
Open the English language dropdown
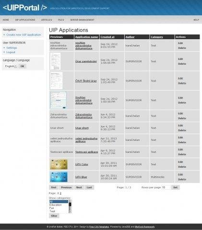point(11,66)
